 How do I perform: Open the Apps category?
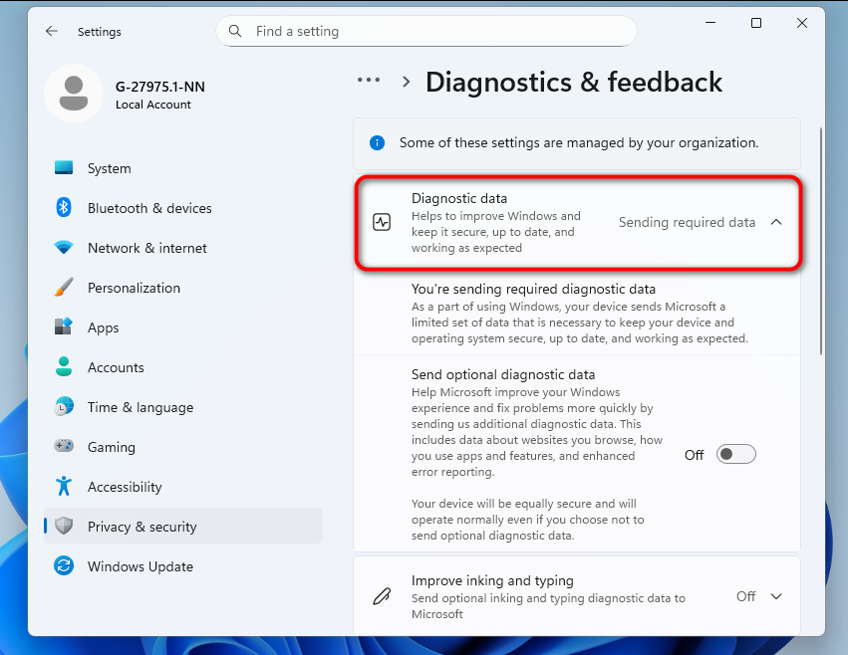point(183,327)
